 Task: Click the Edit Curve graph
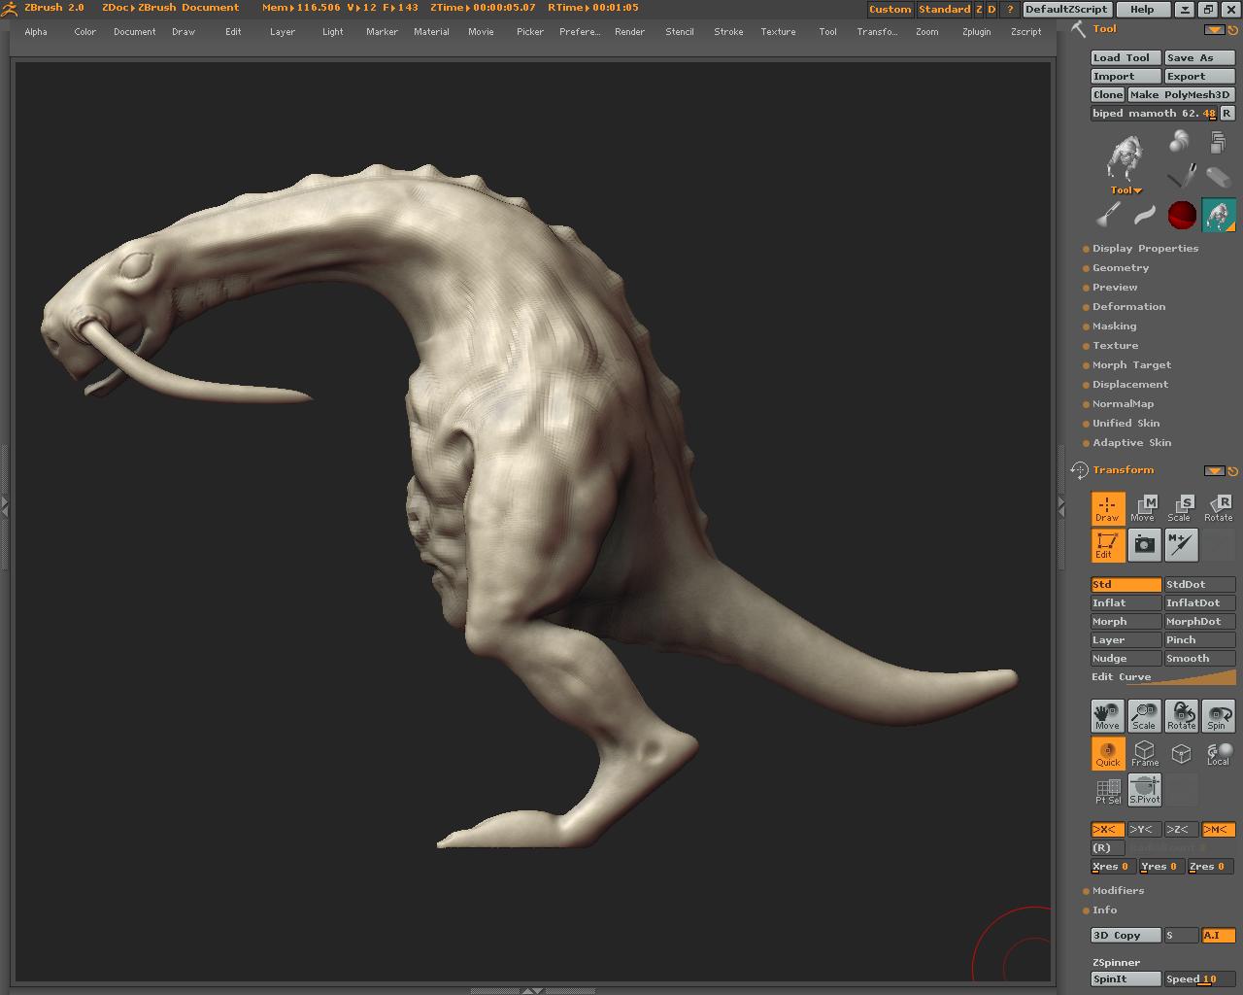point(1163,677)
